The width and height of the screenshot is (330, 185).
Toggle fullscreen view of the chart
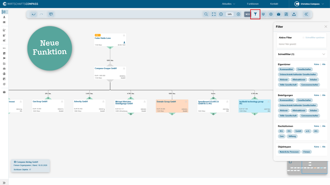214,14
